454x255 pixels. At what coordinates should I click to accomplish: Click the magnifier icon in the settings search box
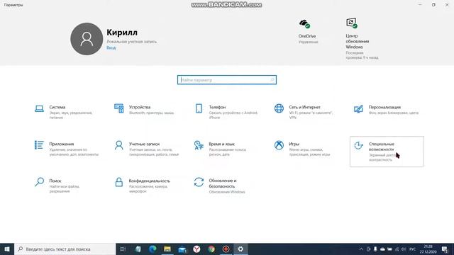[x=272, y=80]
